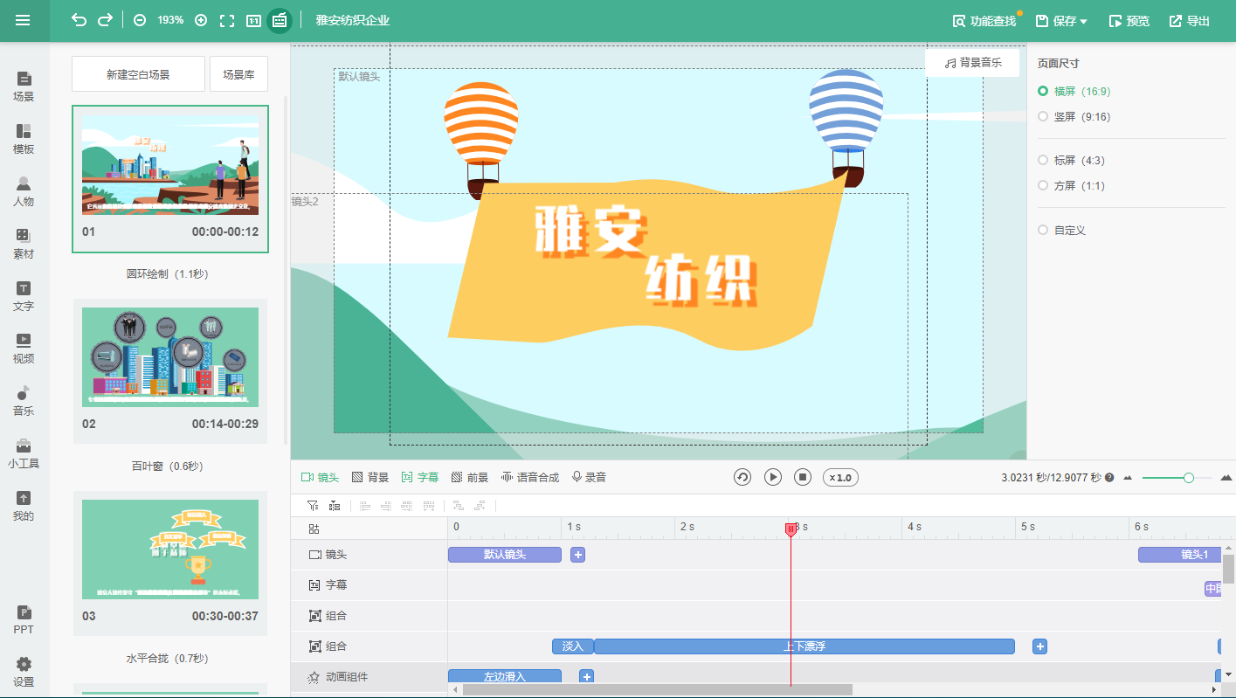Open 模板 templates panel

point(24,140)
